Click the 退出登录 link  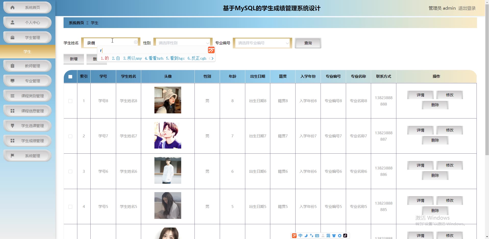point(467,8)
